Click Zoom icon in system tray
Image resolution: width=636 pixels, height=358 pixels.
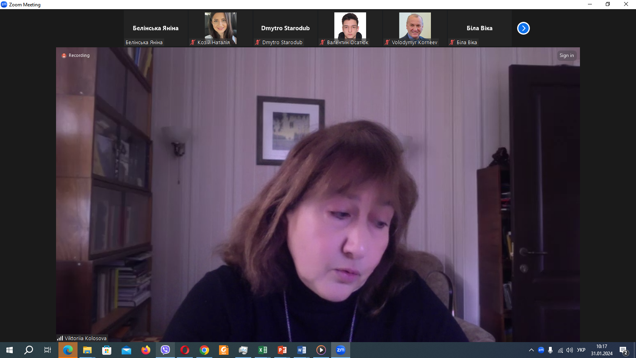541,350
